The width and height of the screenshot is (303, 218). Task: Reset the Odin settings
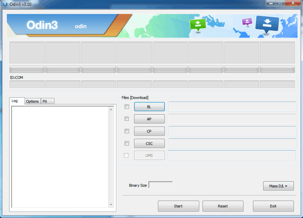point(223,206)
